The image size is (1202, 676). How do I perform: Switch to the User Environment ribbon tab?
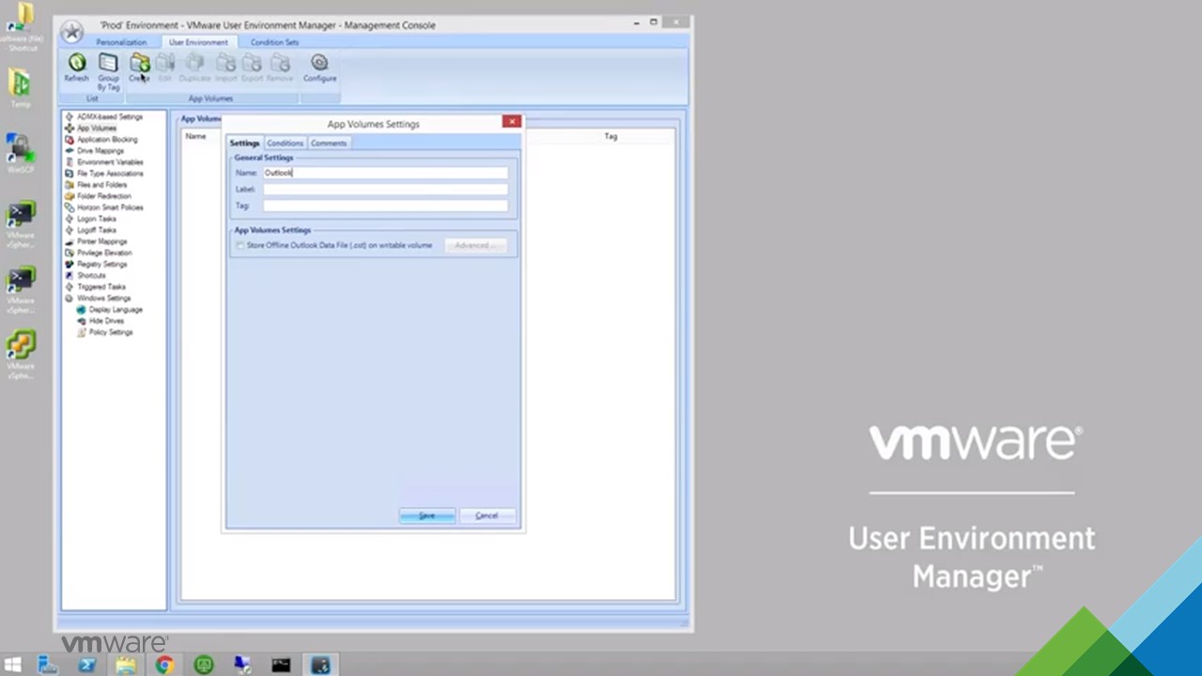pos(198,42)
